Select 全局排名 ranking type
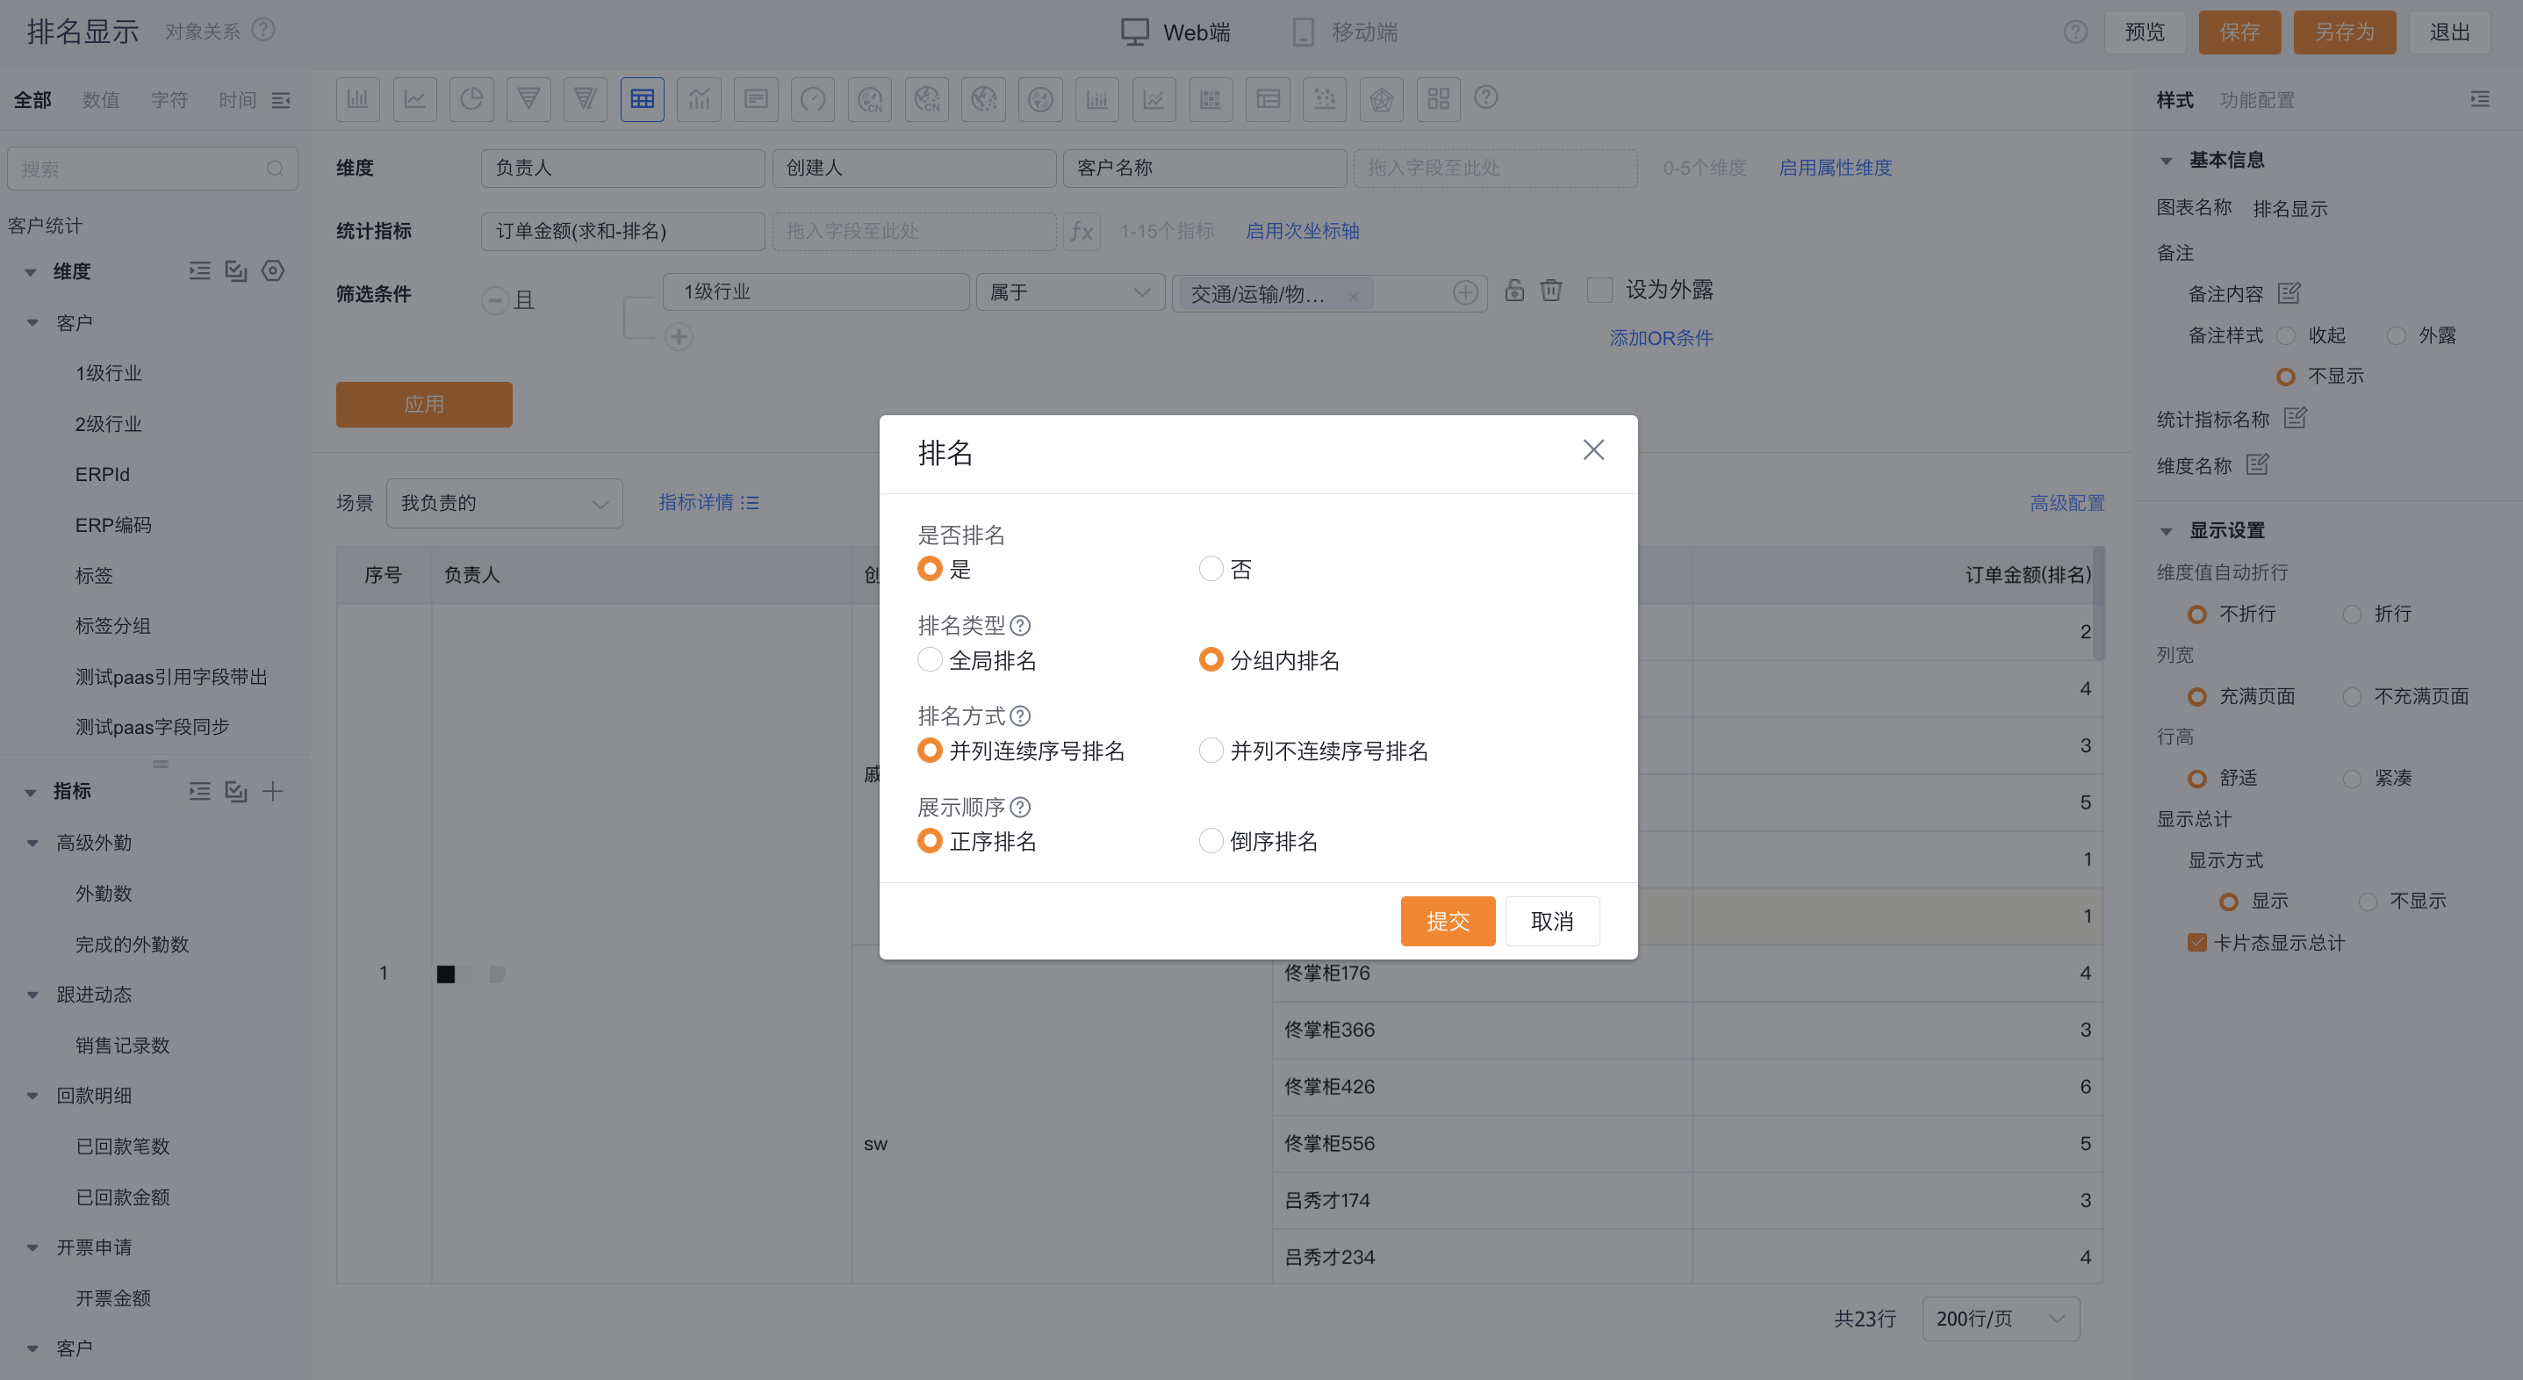 (x=930, y=659)
